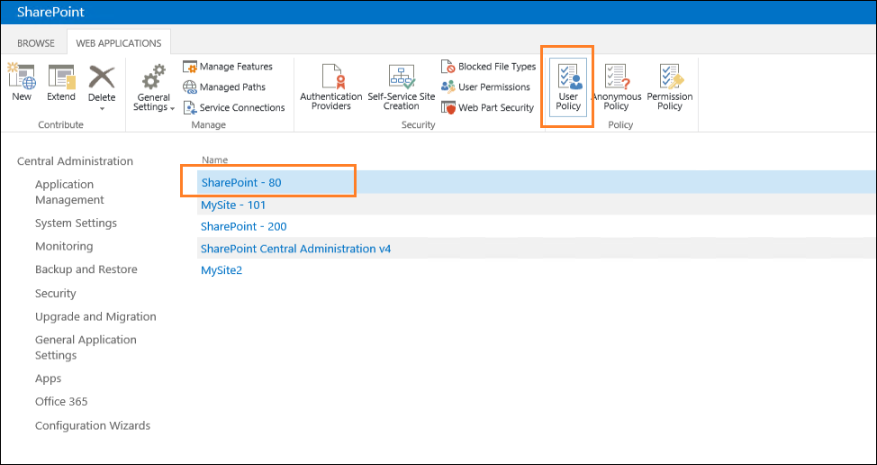Select the WEB APPLICATIONS ribbon tab
The width and height of the screenshot is (877, 465).
[119, 42]
